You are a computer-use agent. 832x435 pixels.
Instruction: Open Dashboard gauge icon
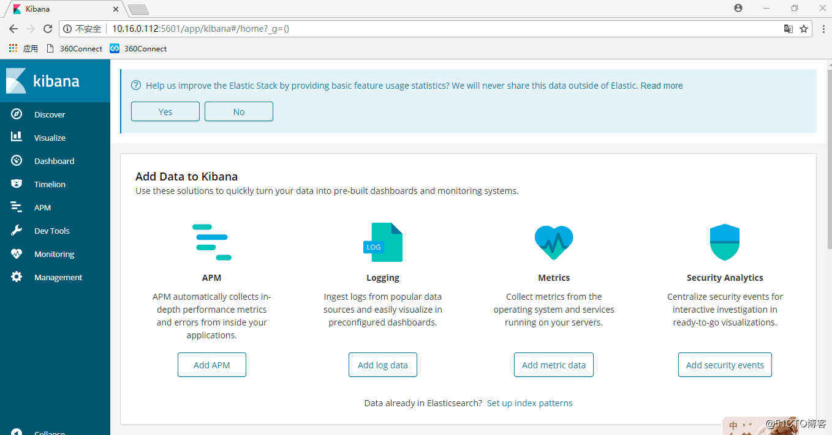[17, 161]
